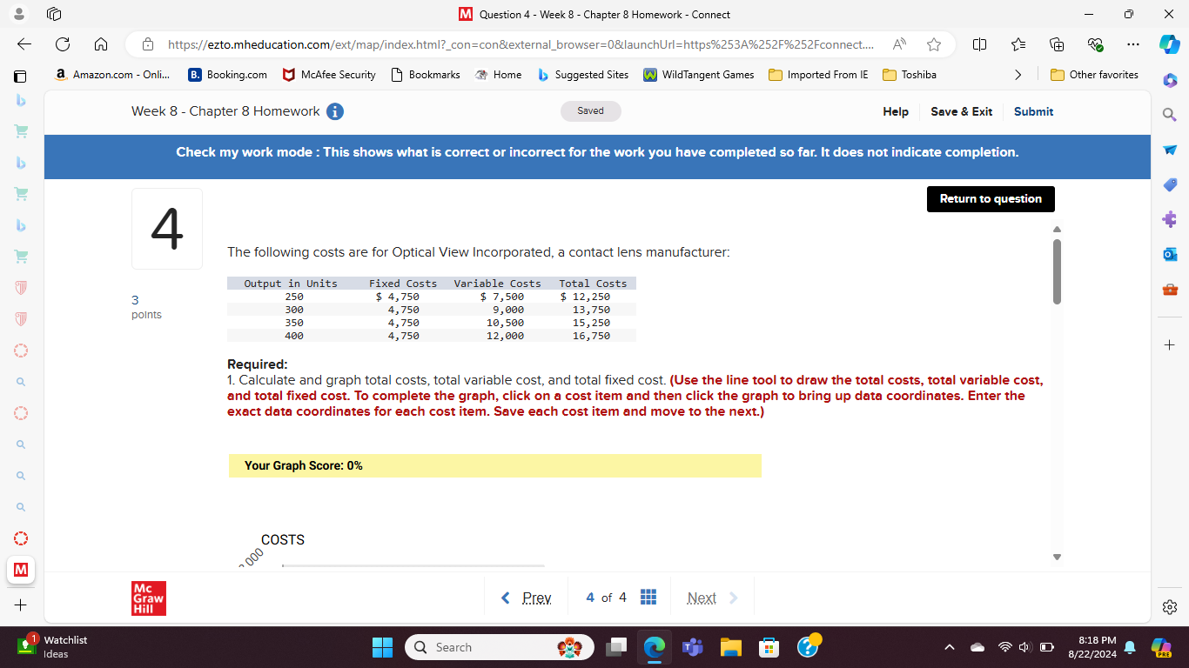
Task: Open the Favorites list toolbar icon
Action: (x=1019, y=44)
